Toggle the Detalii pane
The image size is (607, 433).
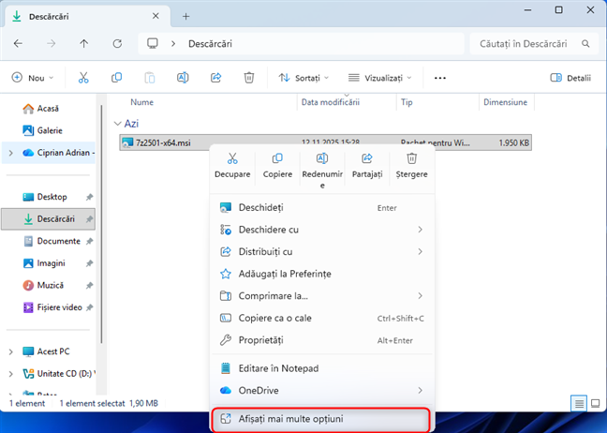click(x=570, y=78)
